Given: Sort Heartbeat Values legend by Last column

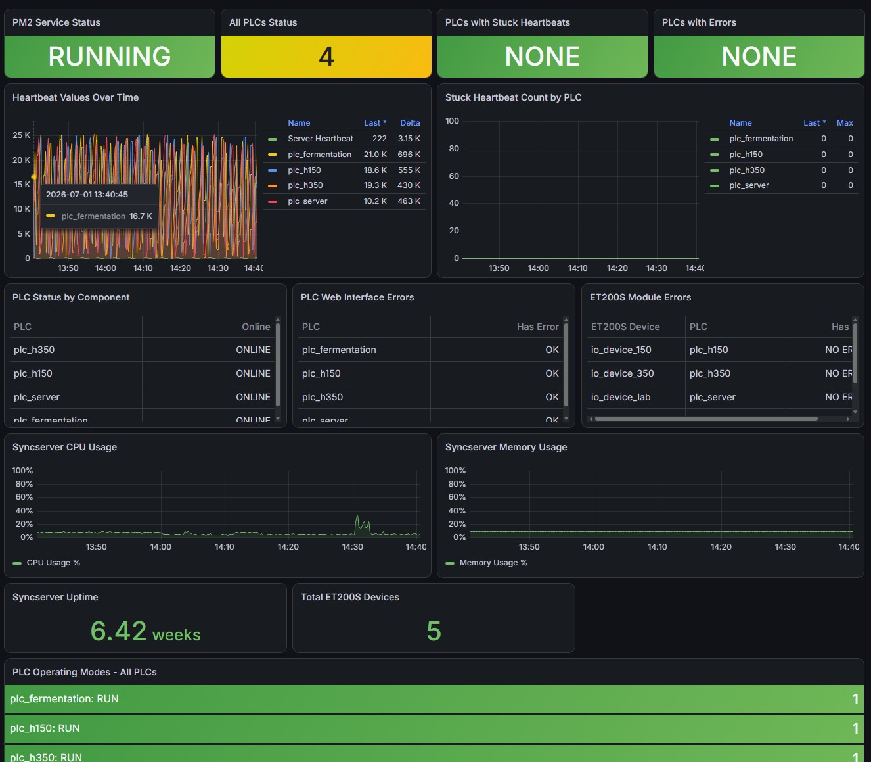Looking at the screenshot, I should tap(375, 123).
